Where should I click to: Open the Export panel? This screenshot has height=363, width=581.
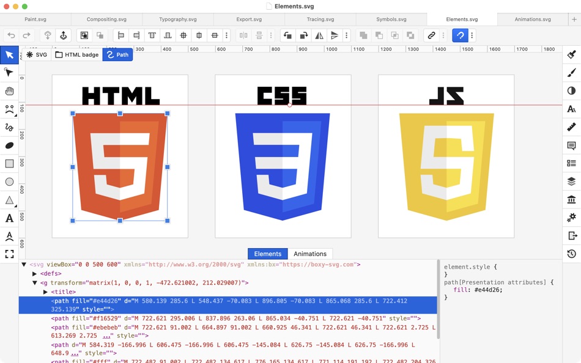pos(571,235)
